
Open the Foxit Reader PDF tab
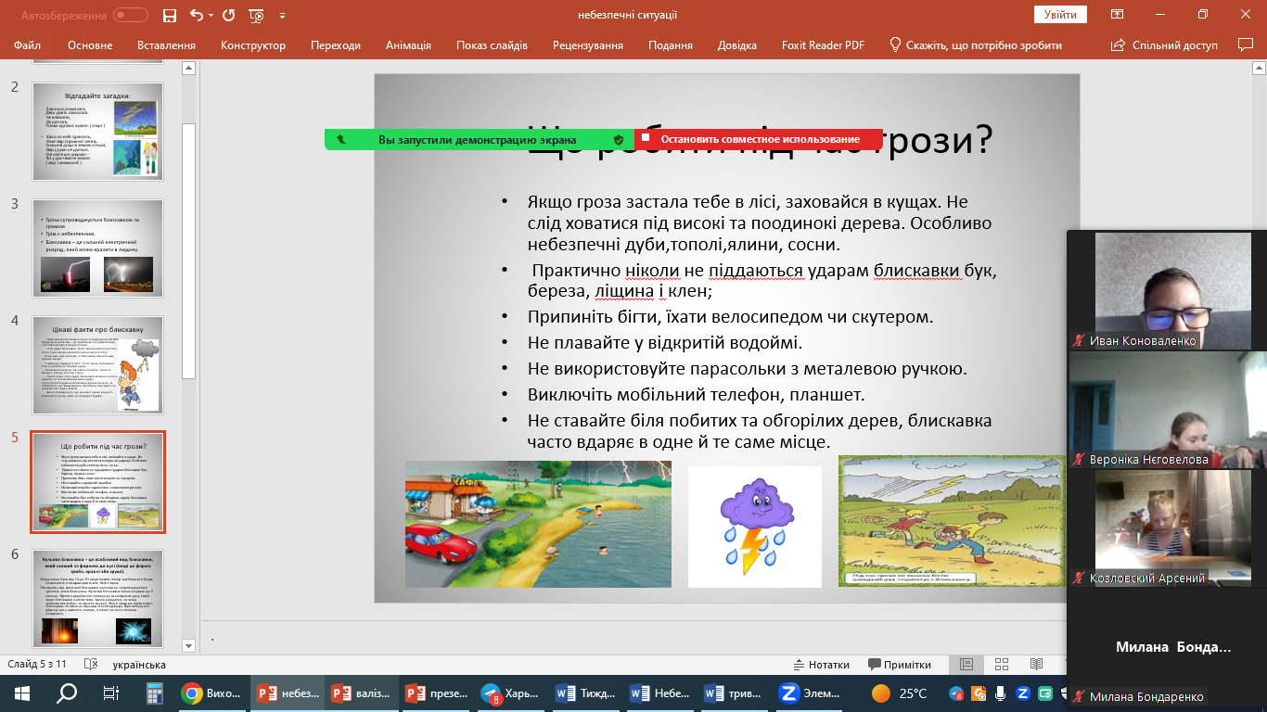823,45
